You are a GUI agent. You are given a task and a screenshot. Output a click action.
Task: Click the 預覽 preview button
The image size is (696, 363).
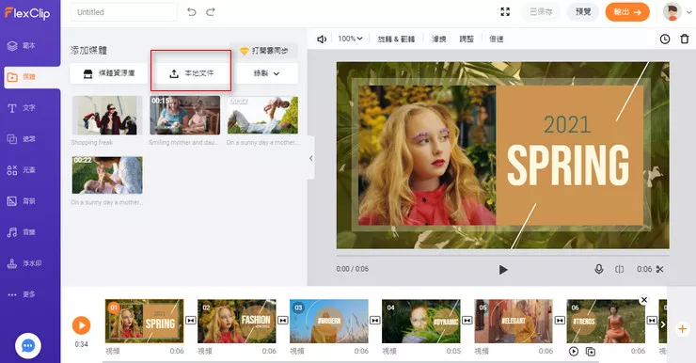click(583, 12)
